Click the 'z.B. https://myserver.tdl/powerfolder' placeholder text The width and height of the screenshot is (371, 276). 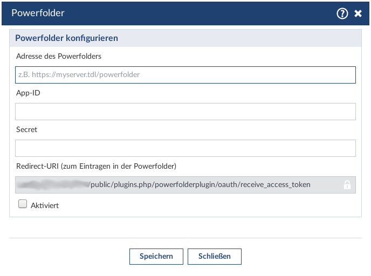click(78, 75)
